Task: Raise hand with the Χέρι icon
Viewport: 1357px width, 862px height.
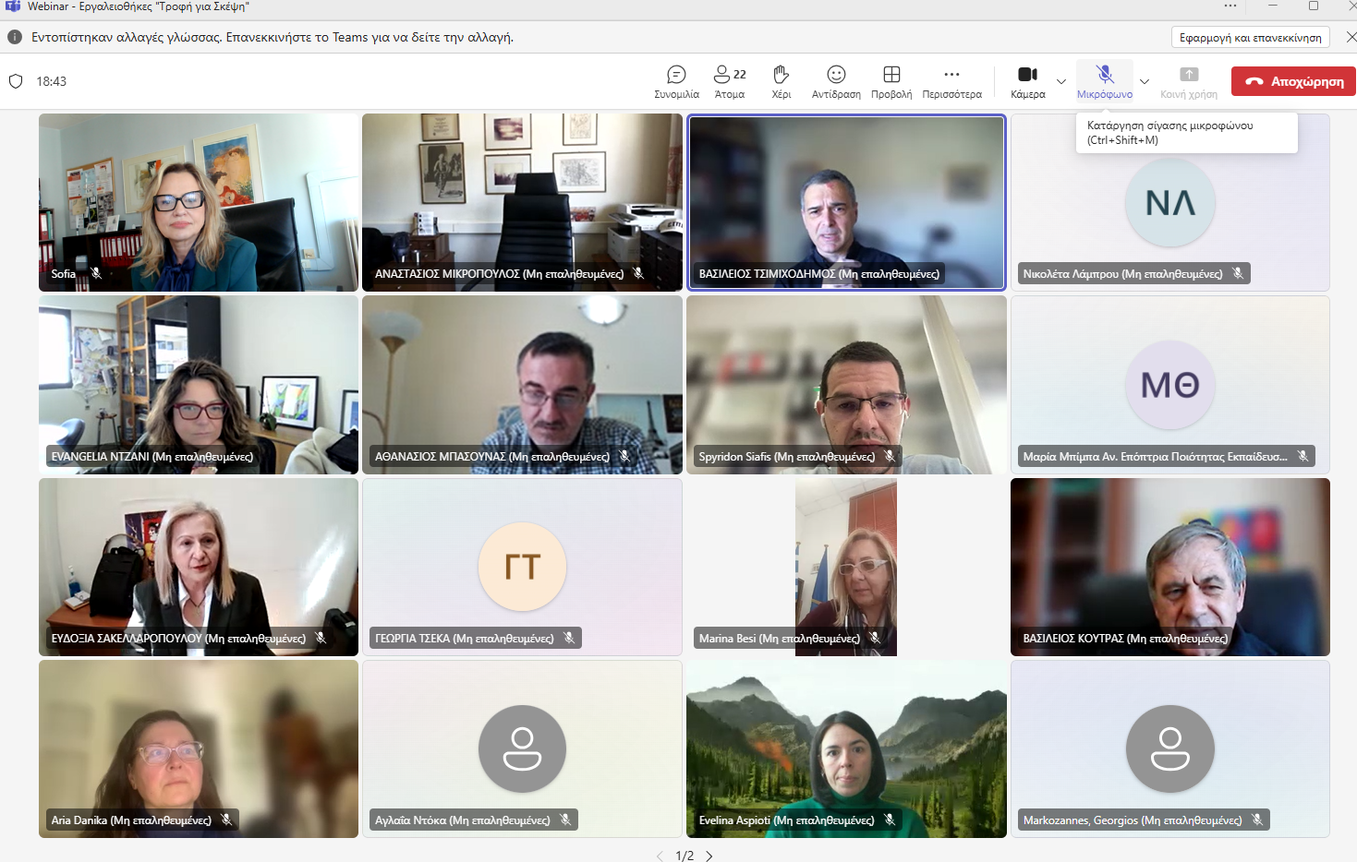Action: (781, 81)
